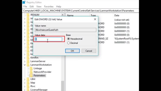
Task: Select the ldap key
Action: click(33, 83)
